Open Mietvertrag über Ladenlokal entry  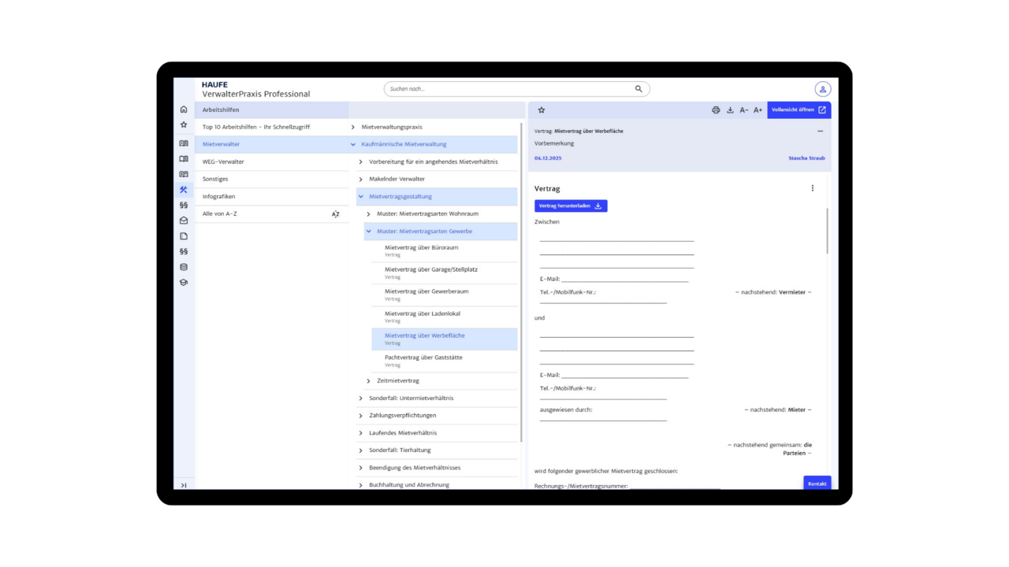pyautogui.click(x=423, y=313)
